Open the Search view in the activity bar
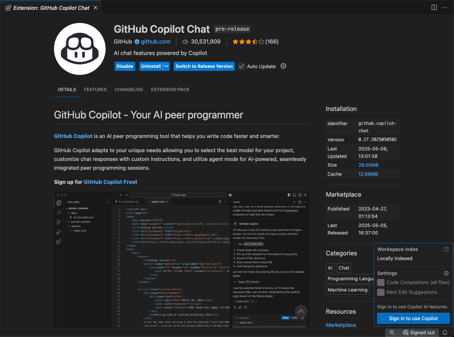The width and height of the screenshot is (454, 337). click(59, 213)
